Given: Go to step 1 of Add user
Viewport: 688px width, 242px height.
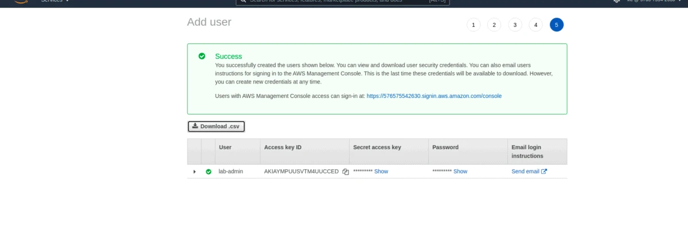Looking at the screenshot, I should click(x=473, y=25).
